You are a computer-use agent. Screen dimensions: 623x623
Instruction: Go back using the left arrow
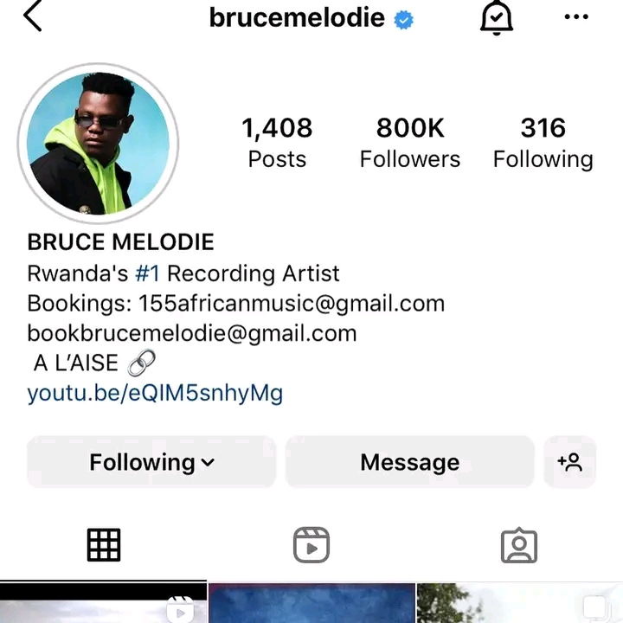point(33,16)
